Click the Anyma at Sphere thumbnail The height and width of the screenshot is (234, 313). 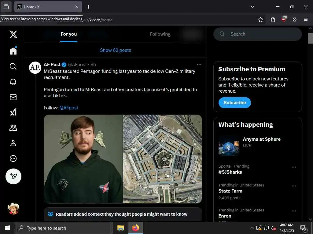[x=229, y=146]
